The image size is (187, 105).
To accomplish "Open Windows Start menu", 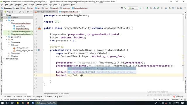I will point(2,103).
